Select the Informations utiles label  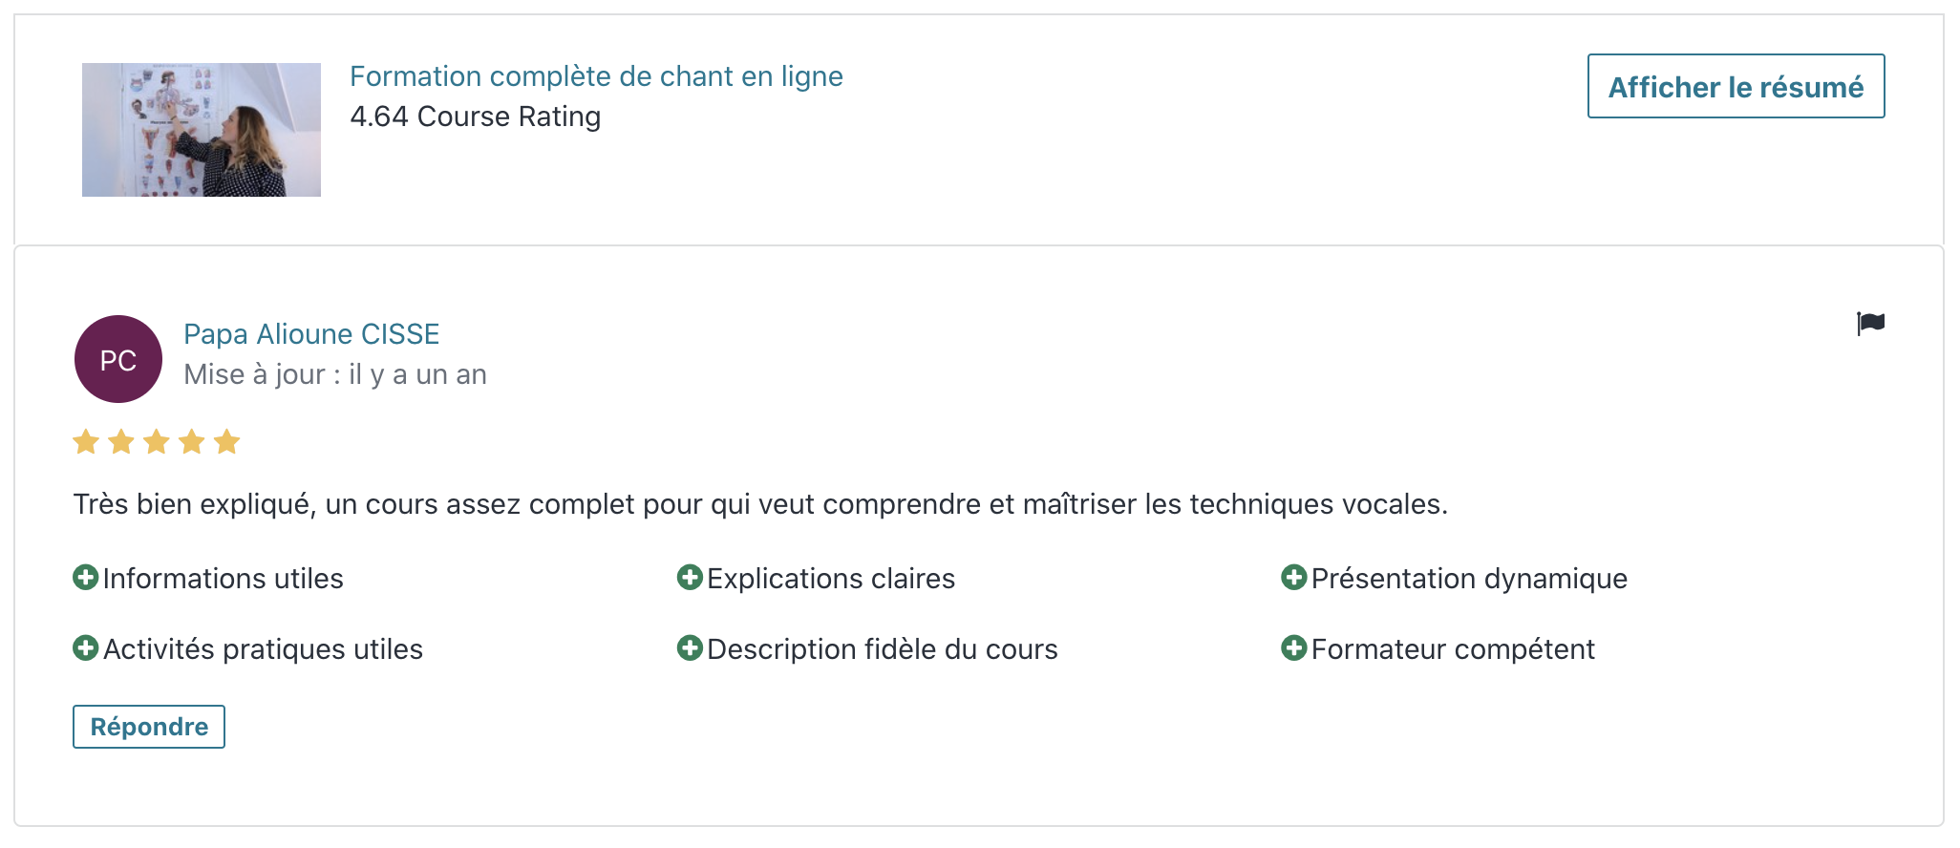coord(223,579)
